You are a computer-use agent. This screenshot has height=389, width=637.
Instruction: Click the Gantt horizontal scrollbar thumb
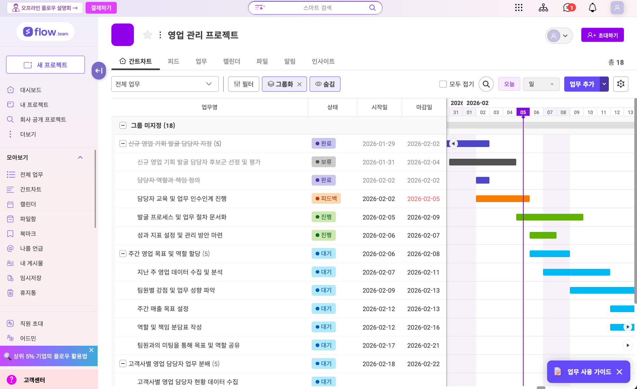pos(541,387)
